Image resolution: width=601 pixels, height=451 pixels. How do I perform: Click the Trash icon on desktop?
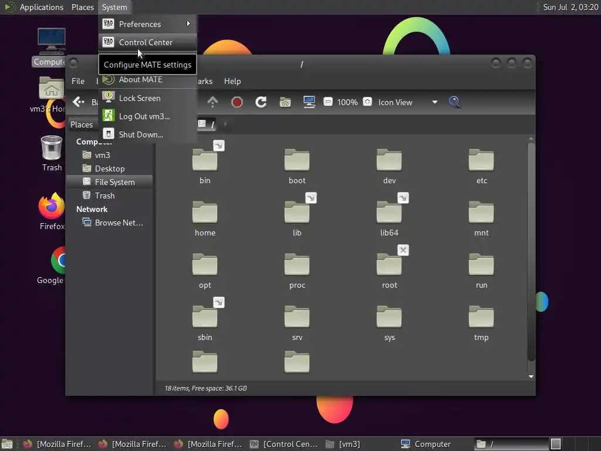point(52,148)
